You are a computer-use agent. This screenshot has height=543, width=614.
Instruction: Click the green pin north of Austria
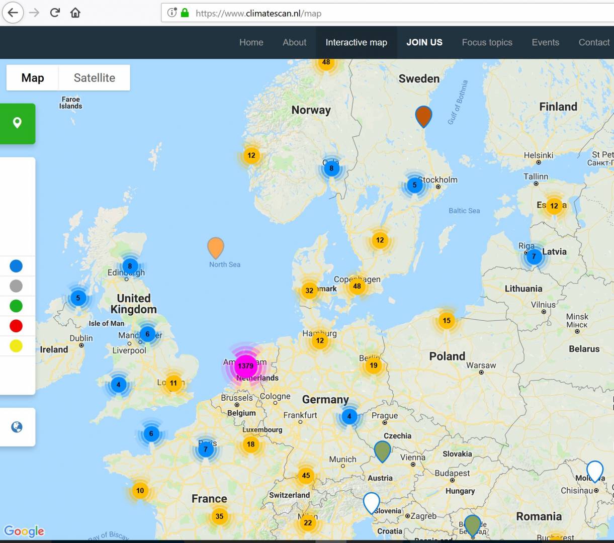(383, 451)
